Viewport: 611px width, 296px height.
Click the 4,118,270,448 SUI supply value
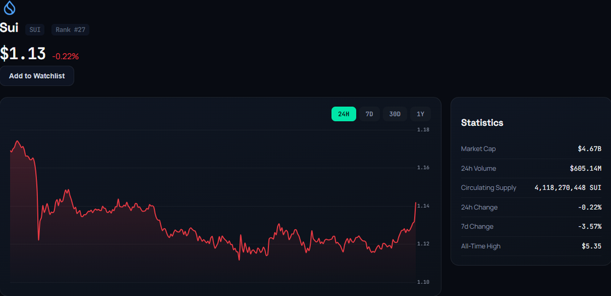(x=568, y=188)
